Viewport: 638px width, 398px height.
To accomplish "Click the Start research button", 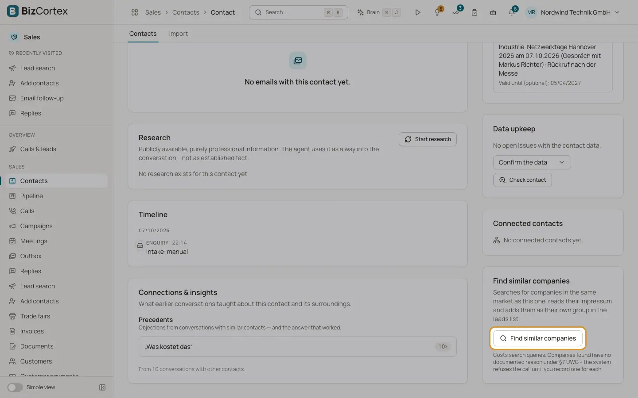I will coord(428,139).
